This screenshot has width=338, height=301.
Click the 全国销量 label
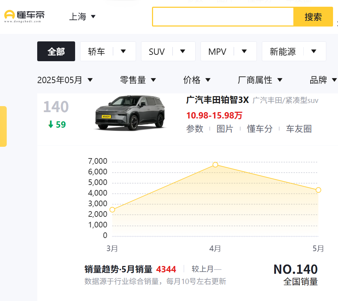(300, 282)
